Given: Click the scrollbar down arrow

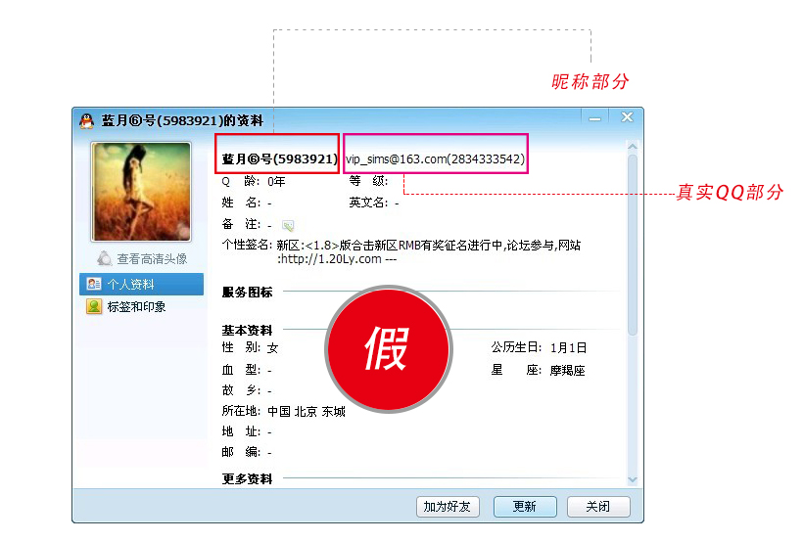Looking at the screenshot, I should (x=633, y=479).
